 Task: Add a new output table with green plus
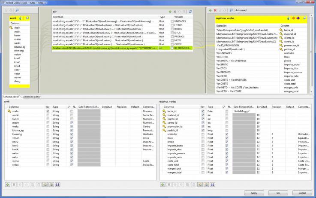[x=210, y=10]
